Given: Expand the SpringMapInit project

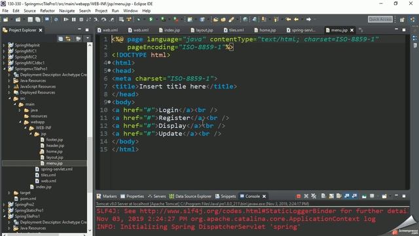Looking at the screenshot, I should click(x=5, y=45).
